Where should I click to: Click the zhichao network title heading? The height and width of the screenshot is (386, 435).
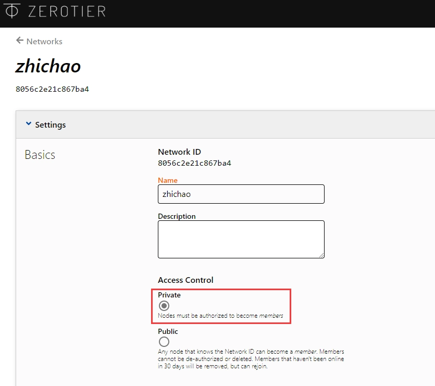(48, 66)
